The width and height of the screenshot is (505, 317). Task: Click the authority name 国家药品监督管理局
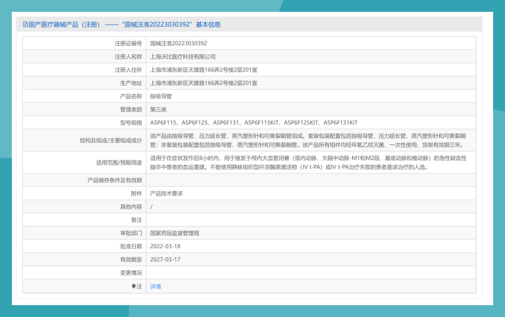pyautogui.click(x=174, y=233)
